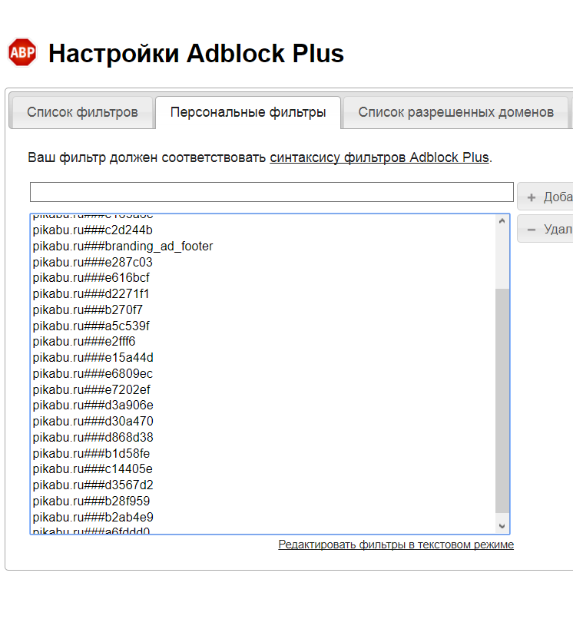Open Редактировать фильтры в текстовом режиме link
The image size is (573, 629).
tap(396, 545)
